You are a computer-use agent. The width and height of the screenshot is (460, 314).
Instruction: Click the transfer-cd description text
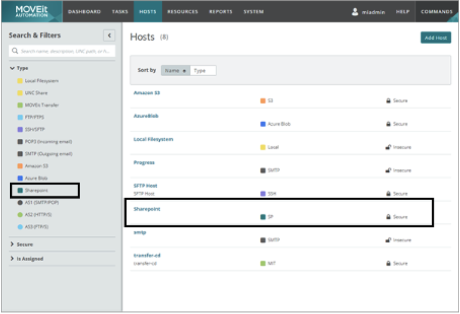(x=144, y=264)
